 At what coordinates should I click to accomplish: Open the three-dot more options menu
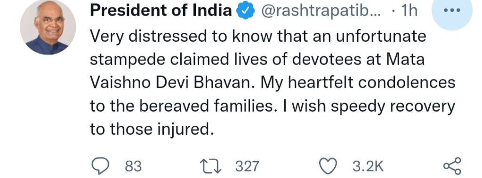452,10
